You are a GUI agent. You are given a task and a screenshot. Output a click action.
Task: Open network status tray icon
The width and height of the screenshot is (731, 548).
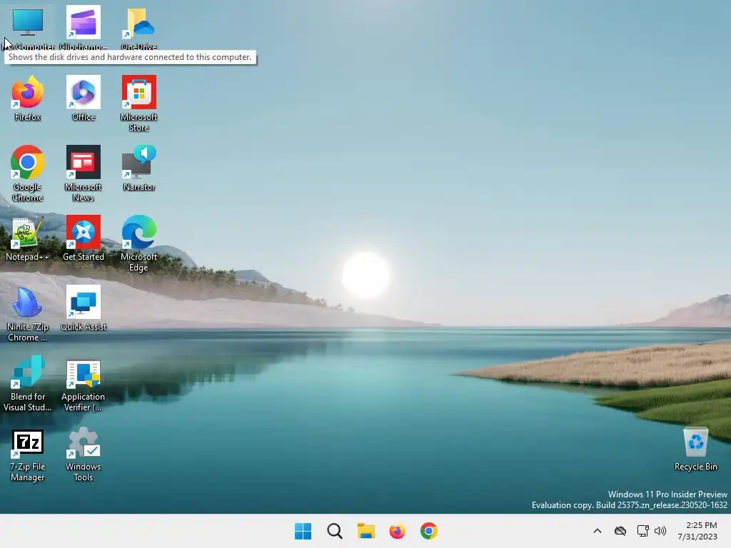tap(643, 531)
